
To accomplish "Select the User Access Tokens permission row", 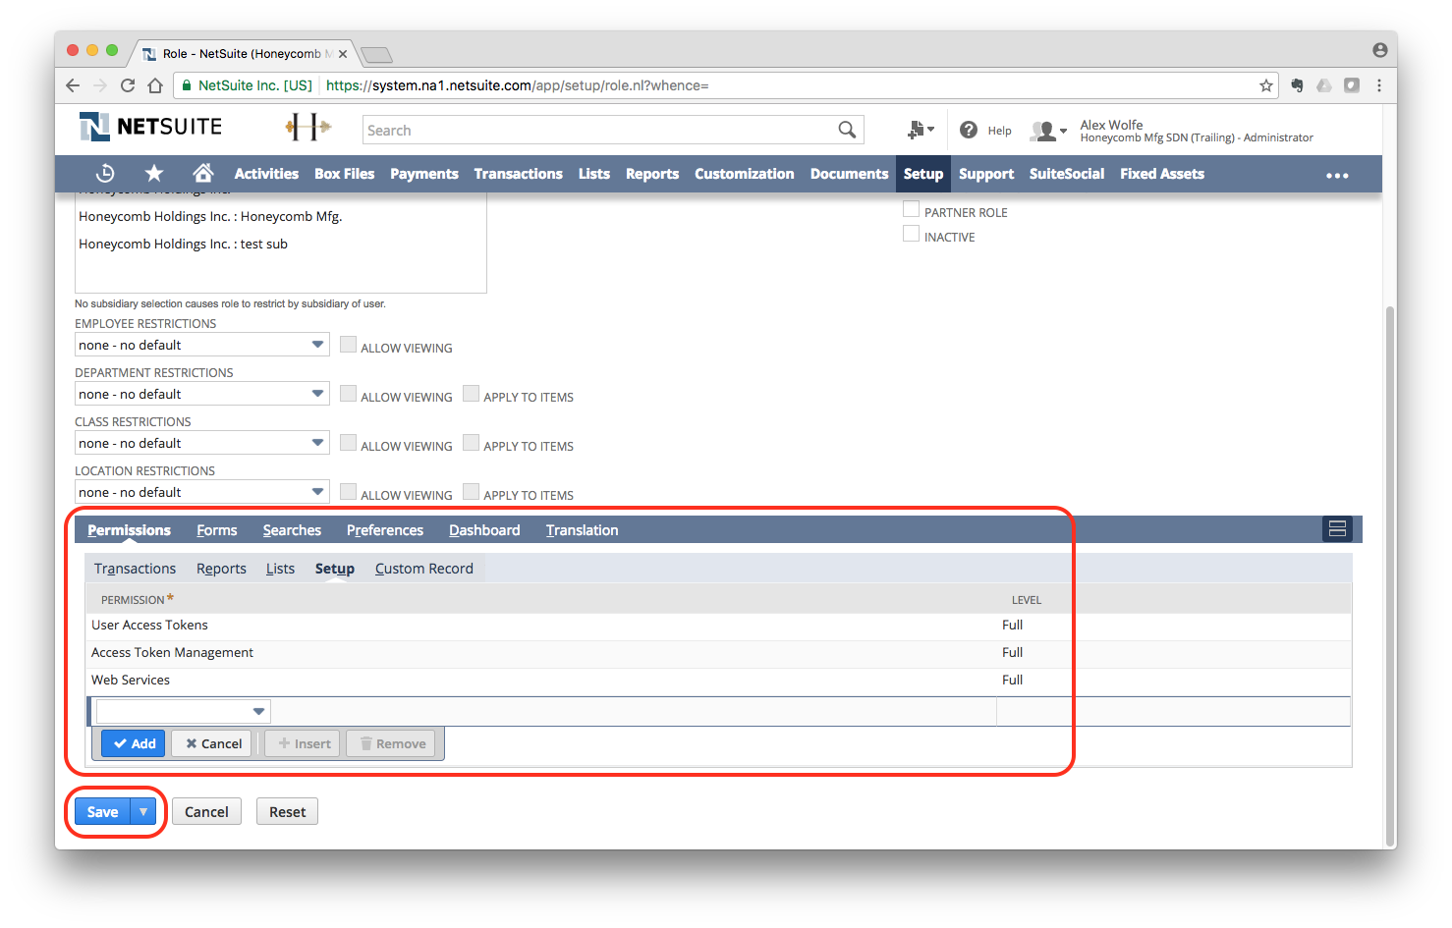I will (x=718, y=625).
